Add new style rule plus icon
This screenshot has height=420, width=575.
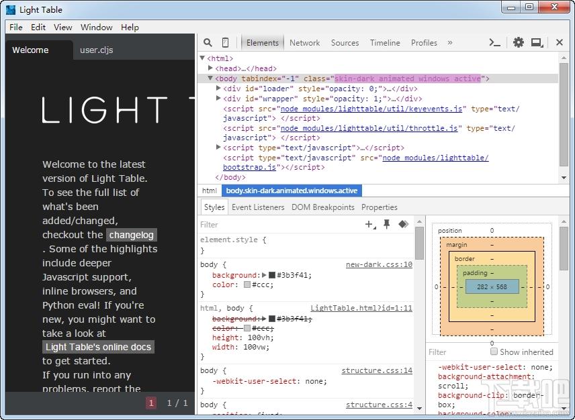(370, 224)
